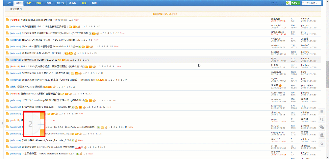
Task: Click the folder icon beside the CCleaner thread
Action: (7, 60)
